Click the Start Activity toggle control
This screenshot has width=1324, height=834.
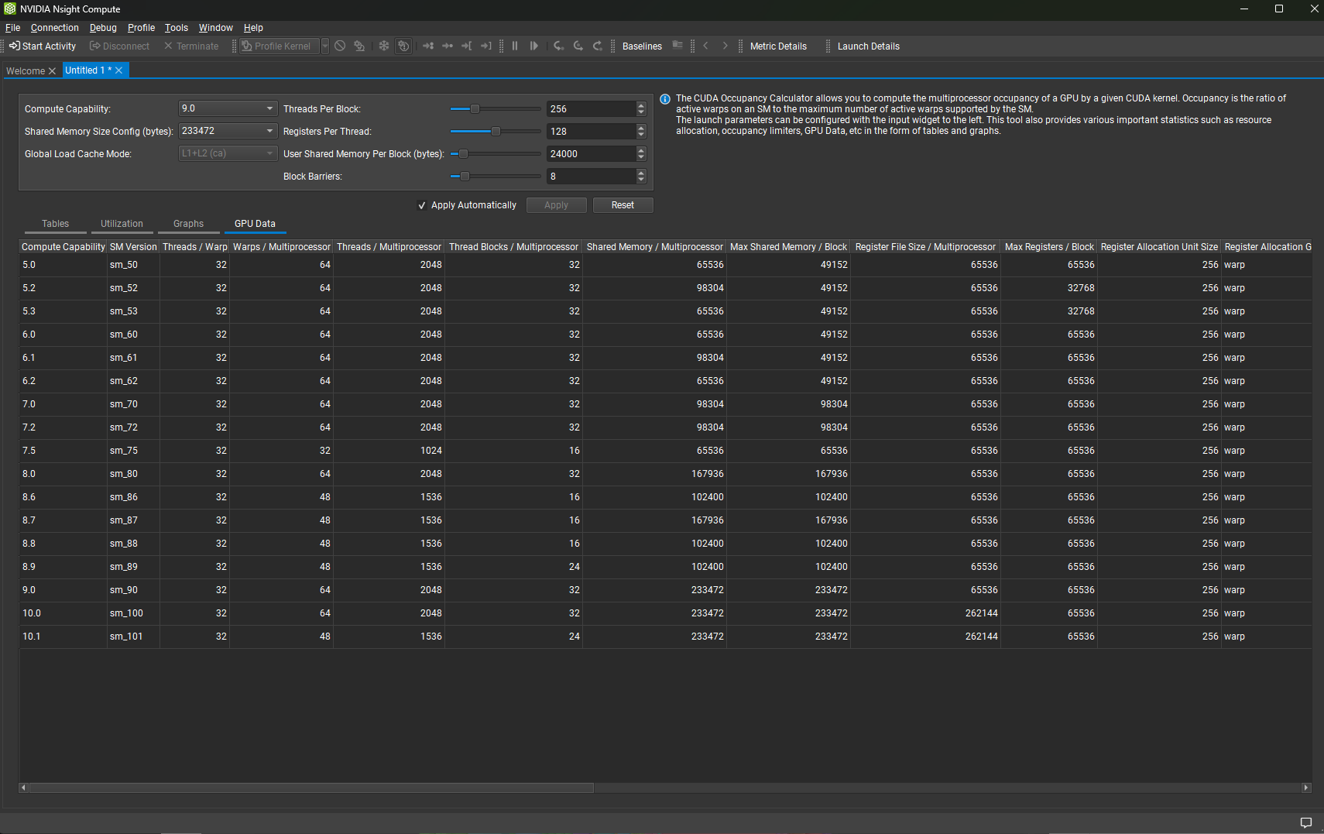pyautogui.click(x=42, y=46)
